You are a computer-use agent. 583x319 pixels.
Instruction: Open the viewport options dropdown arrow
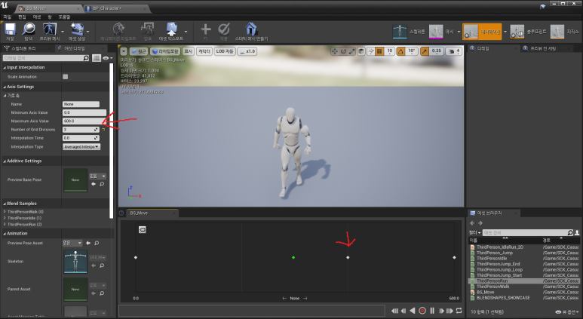pyautogui.click(x=124, y=51)
